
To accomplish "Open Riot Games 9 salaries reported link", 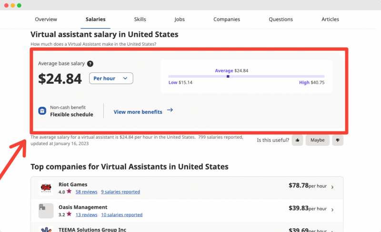I will tap(120, 192).
